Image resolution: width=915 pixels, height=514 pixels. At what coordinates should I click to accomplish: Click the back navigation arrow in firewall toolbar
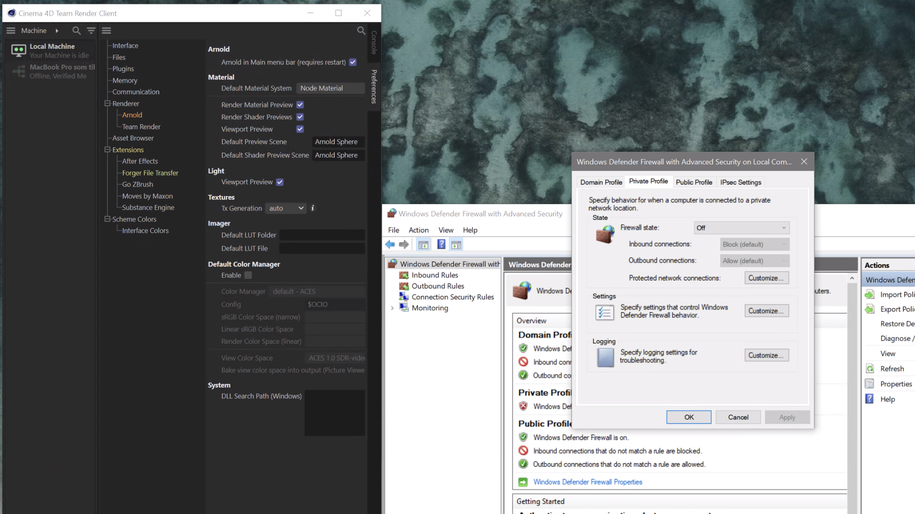pos(390,244)
